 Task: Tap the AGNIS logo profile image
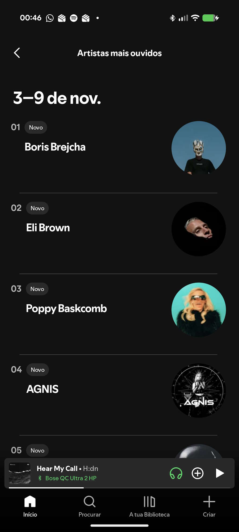pyautogui.click(x=199, y=390)
